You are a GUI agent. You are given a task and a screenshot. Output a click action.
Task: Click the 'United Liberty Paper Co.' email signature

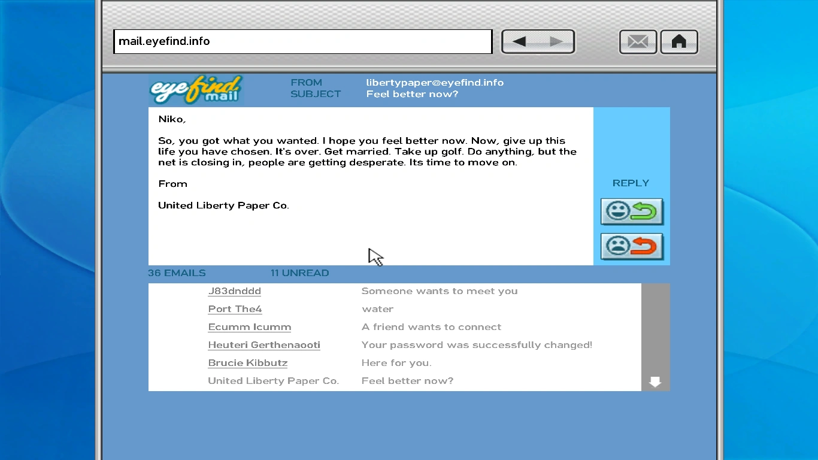coord(224,205)
